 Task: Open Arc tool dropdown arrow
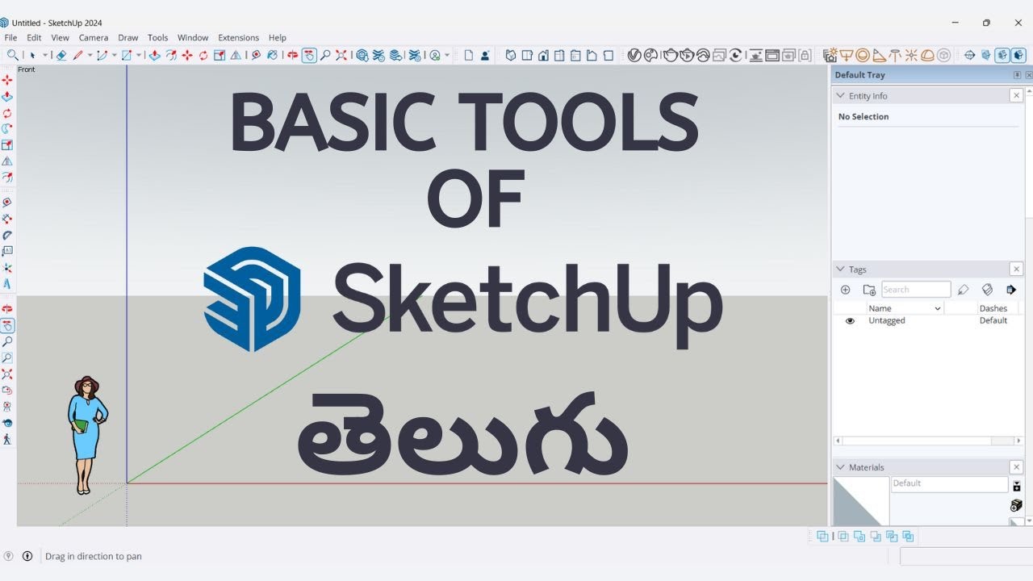(x=115, y=56)
